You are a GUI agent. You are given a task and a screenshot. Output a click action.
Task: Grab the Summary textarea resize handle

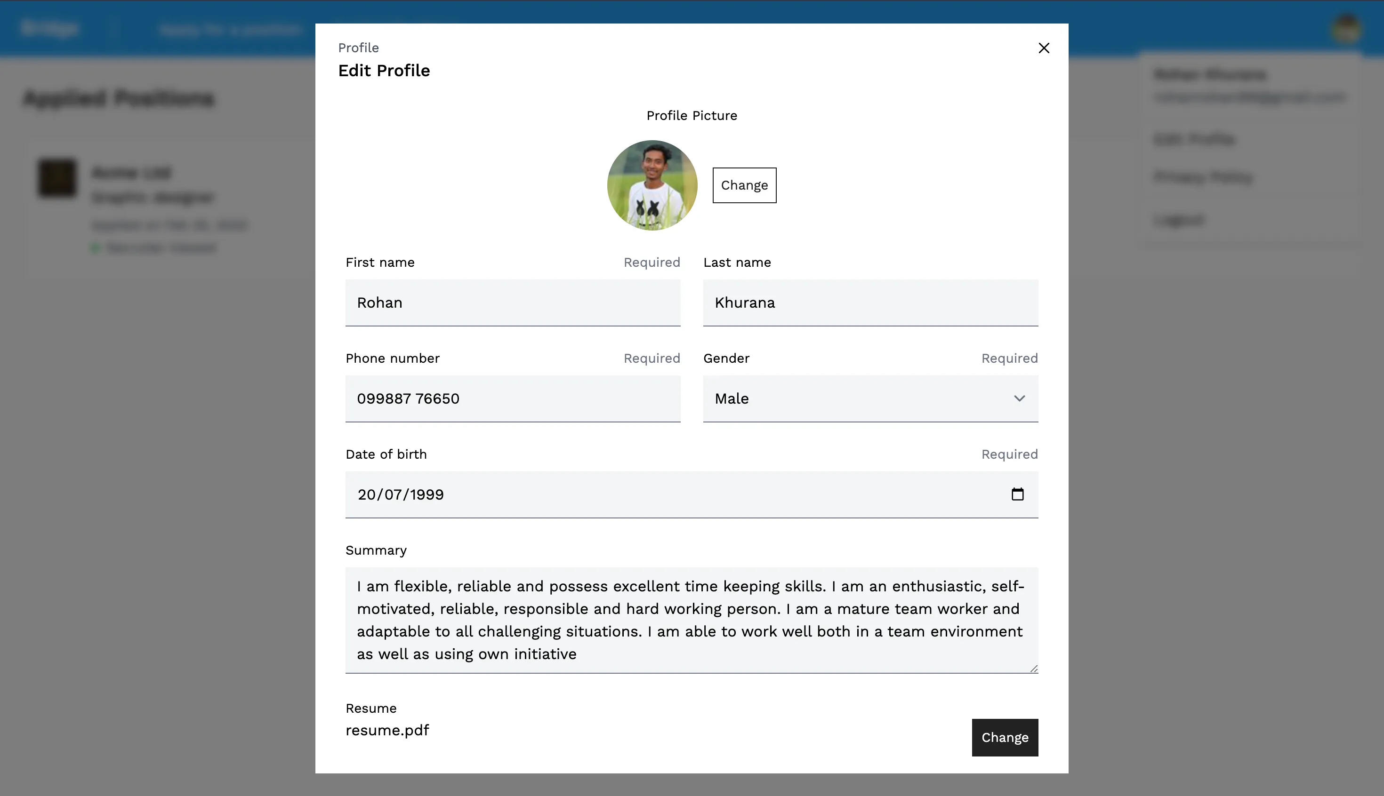pyautogui.click(x=1033, y=669)
